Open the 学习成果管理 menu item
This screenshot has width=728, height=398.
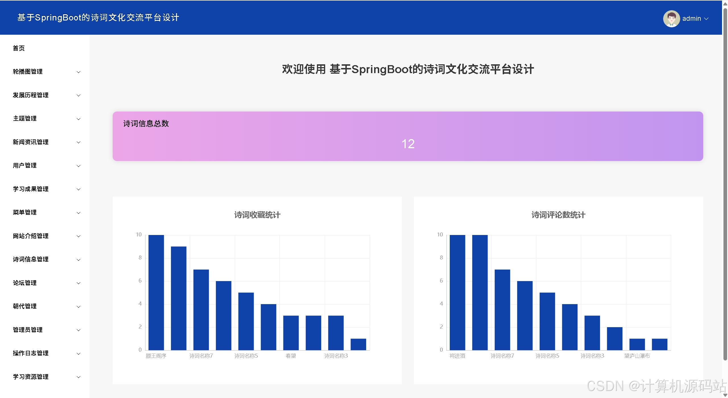click(x=45, y=189)
